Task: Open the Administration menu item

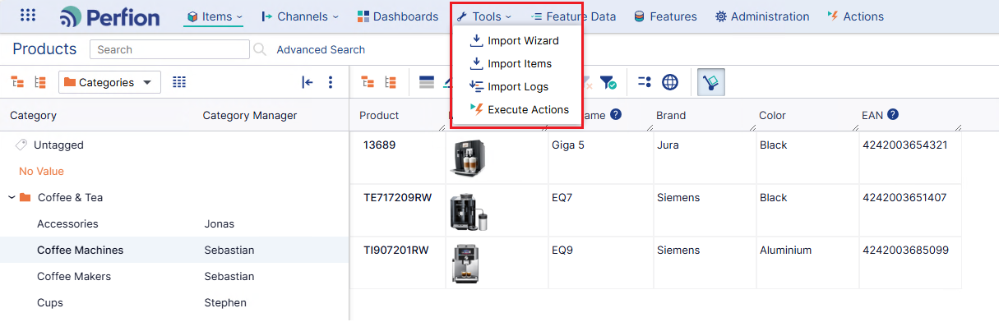Action: [762, 16]
